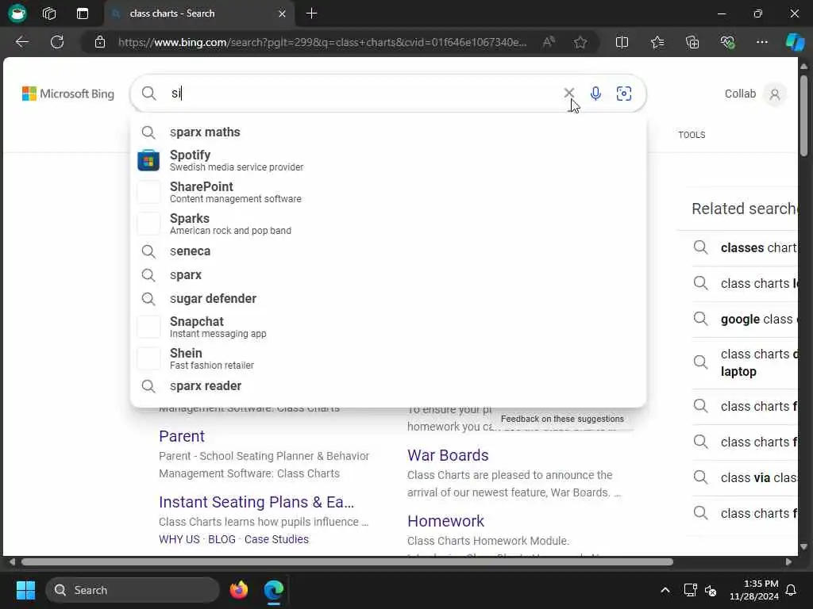Viewport: 813px width, 609px height.
Task: Select the plain sparx suggestion
Action: click(387, 275)
